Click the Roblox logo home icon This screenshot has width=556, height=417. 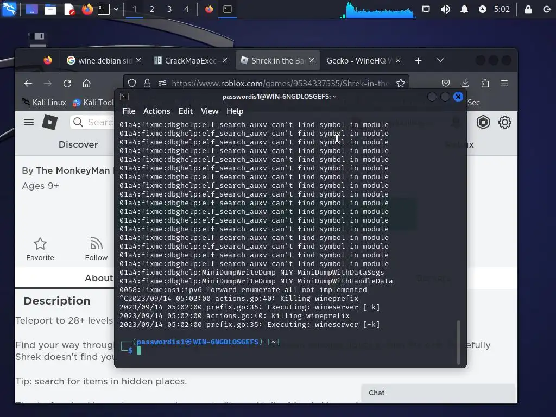click(49, 122)
